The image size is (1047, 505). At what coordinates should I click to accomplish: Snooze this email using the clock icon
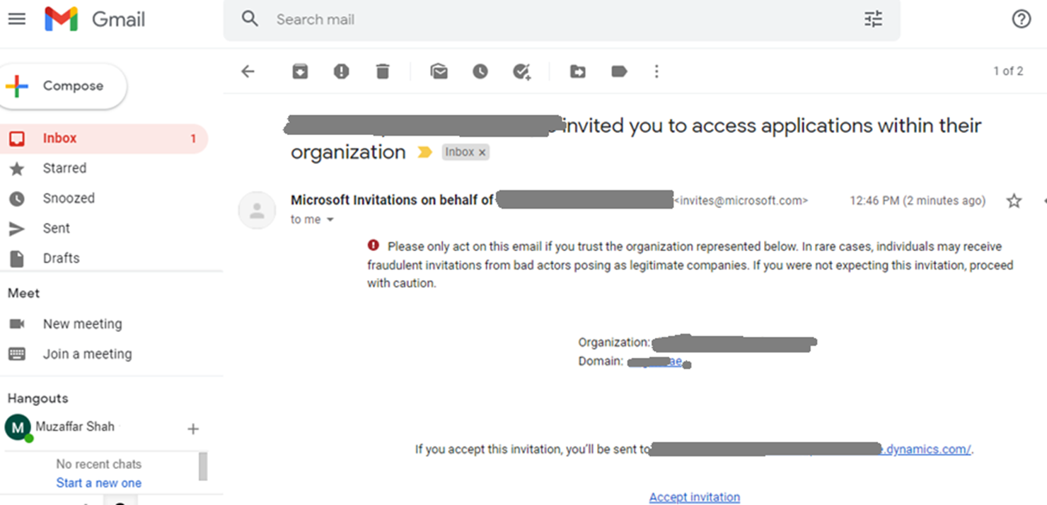480,71
